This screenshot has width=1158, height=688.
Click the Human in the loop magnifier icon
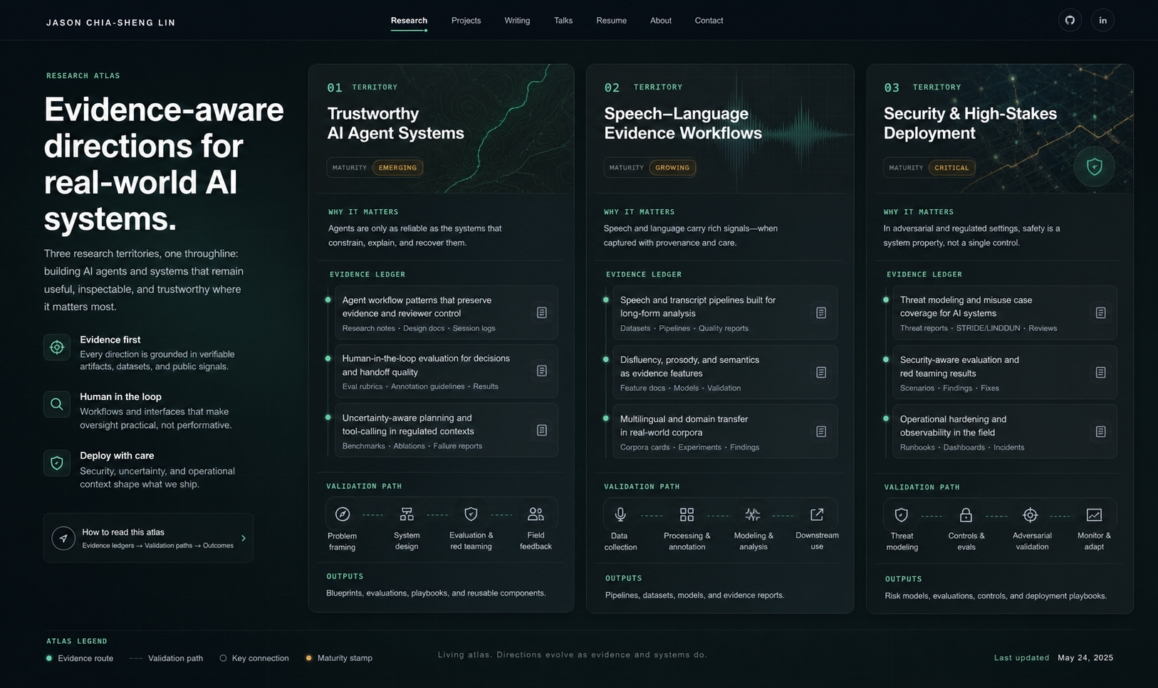pos(57,404)
